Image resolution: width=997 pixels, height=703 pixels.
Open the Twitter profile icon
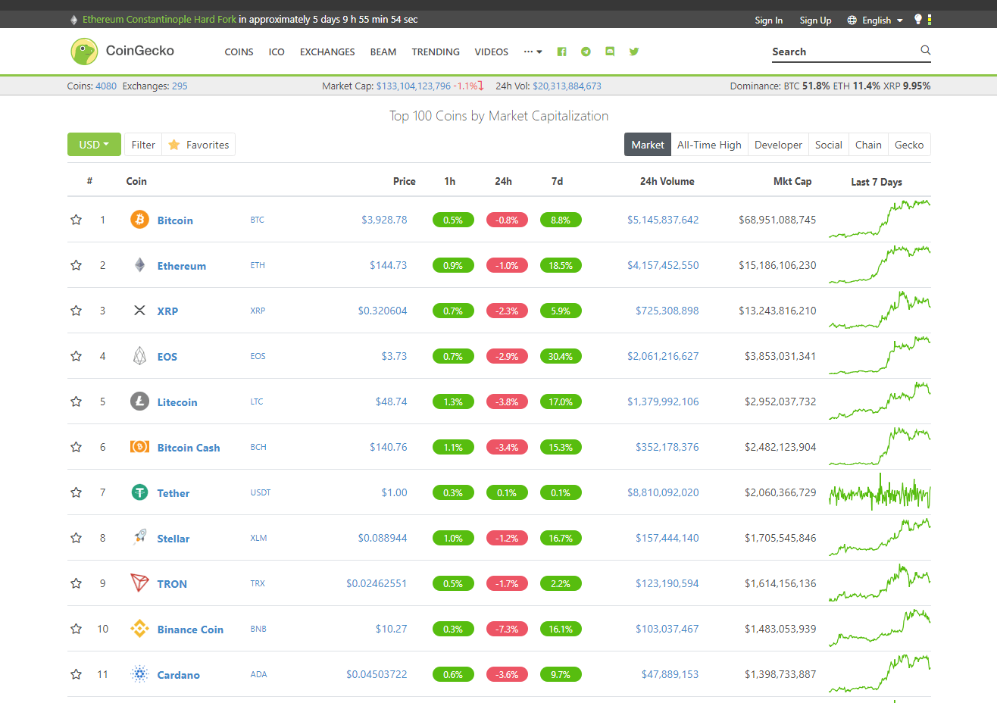click(x=634, y=52)
